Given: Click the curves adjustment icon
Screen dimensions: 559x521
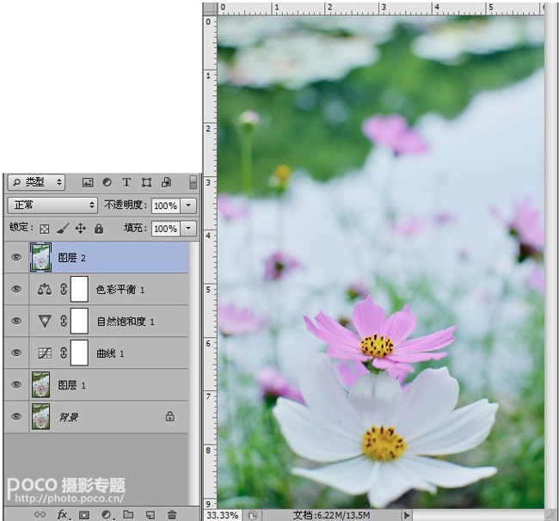Looking at the screenshot, I should [x=45, y=353].
